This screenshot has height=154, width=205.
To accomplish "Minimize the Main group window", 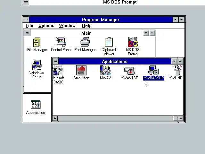I will click(x=146, y=33).
